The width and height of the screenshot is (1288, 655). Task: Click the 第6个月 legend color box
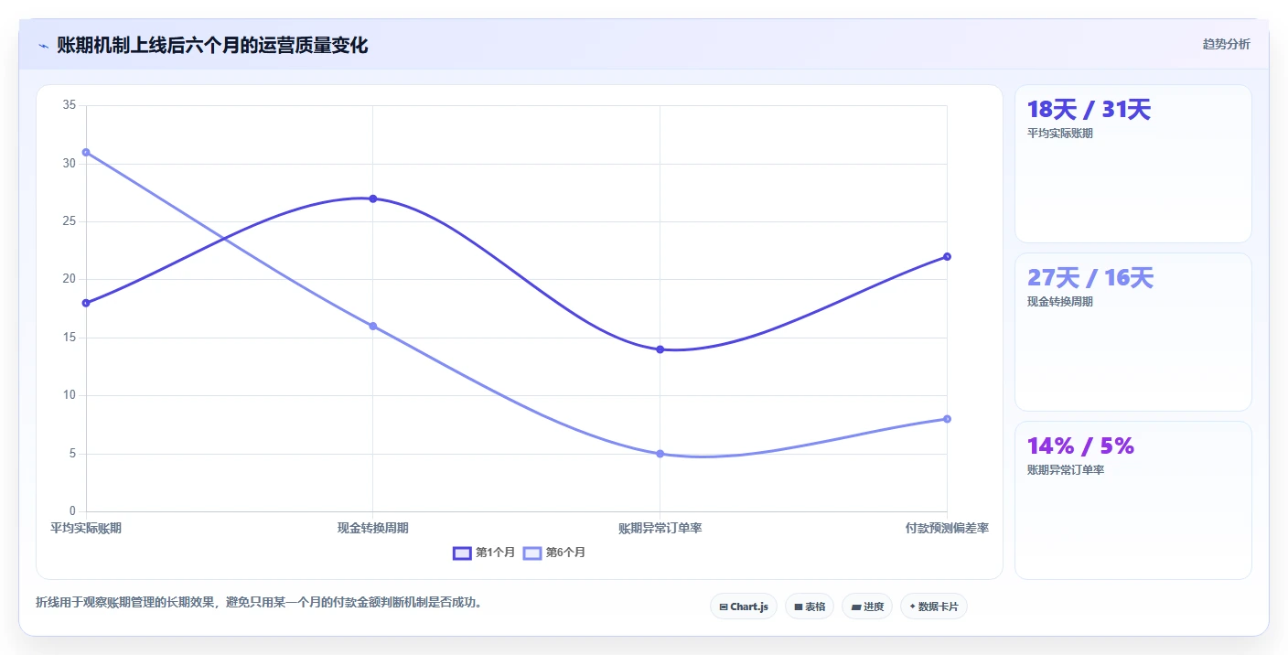point(532,553)
